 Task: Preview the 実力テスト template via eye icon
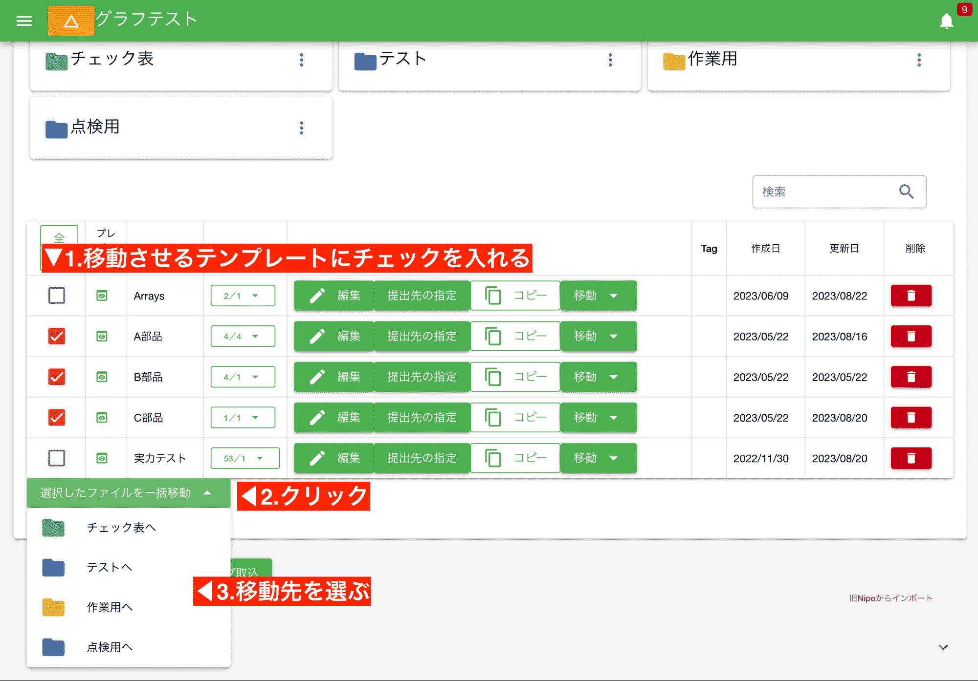102,458
